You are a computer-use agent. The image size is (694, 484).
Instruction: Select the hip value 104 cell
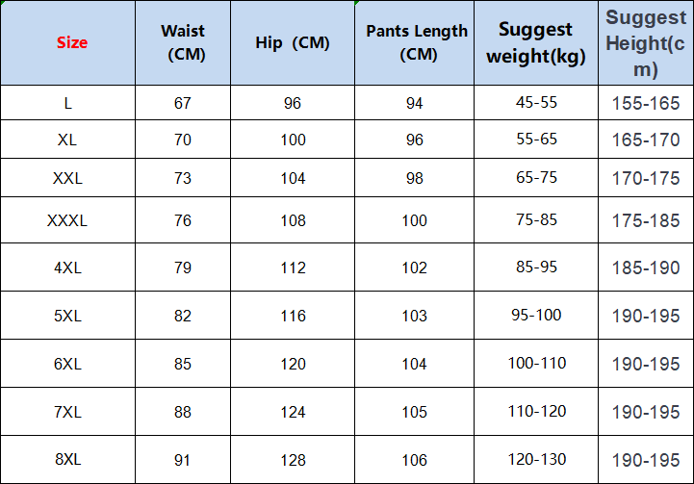tap(292, 178)
